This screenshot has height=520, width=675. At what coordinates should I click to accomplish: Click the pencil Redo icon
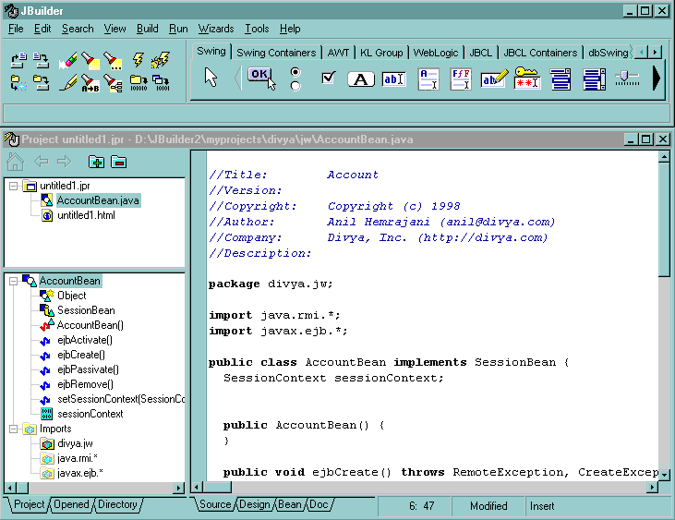click(x=67, y=82)
